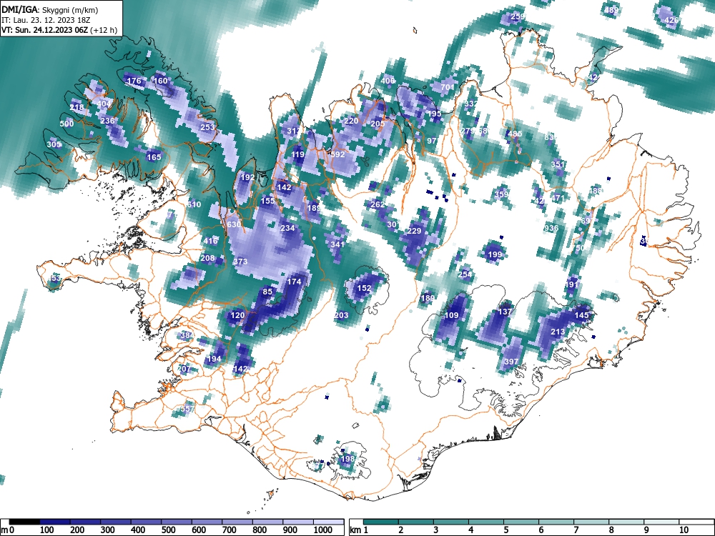Click the visibility value '165'

point(154,157)
